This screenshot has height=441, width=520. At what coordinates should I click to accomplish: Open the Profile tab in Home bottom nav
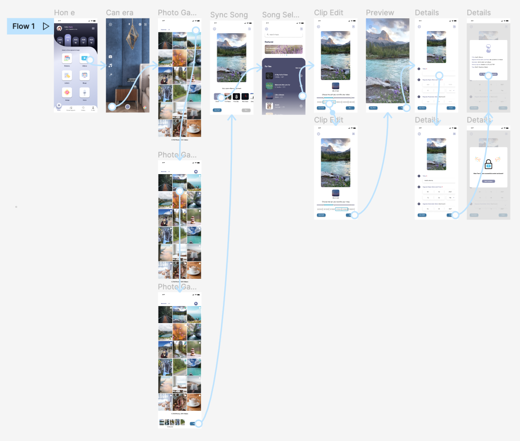click(93, 109)
